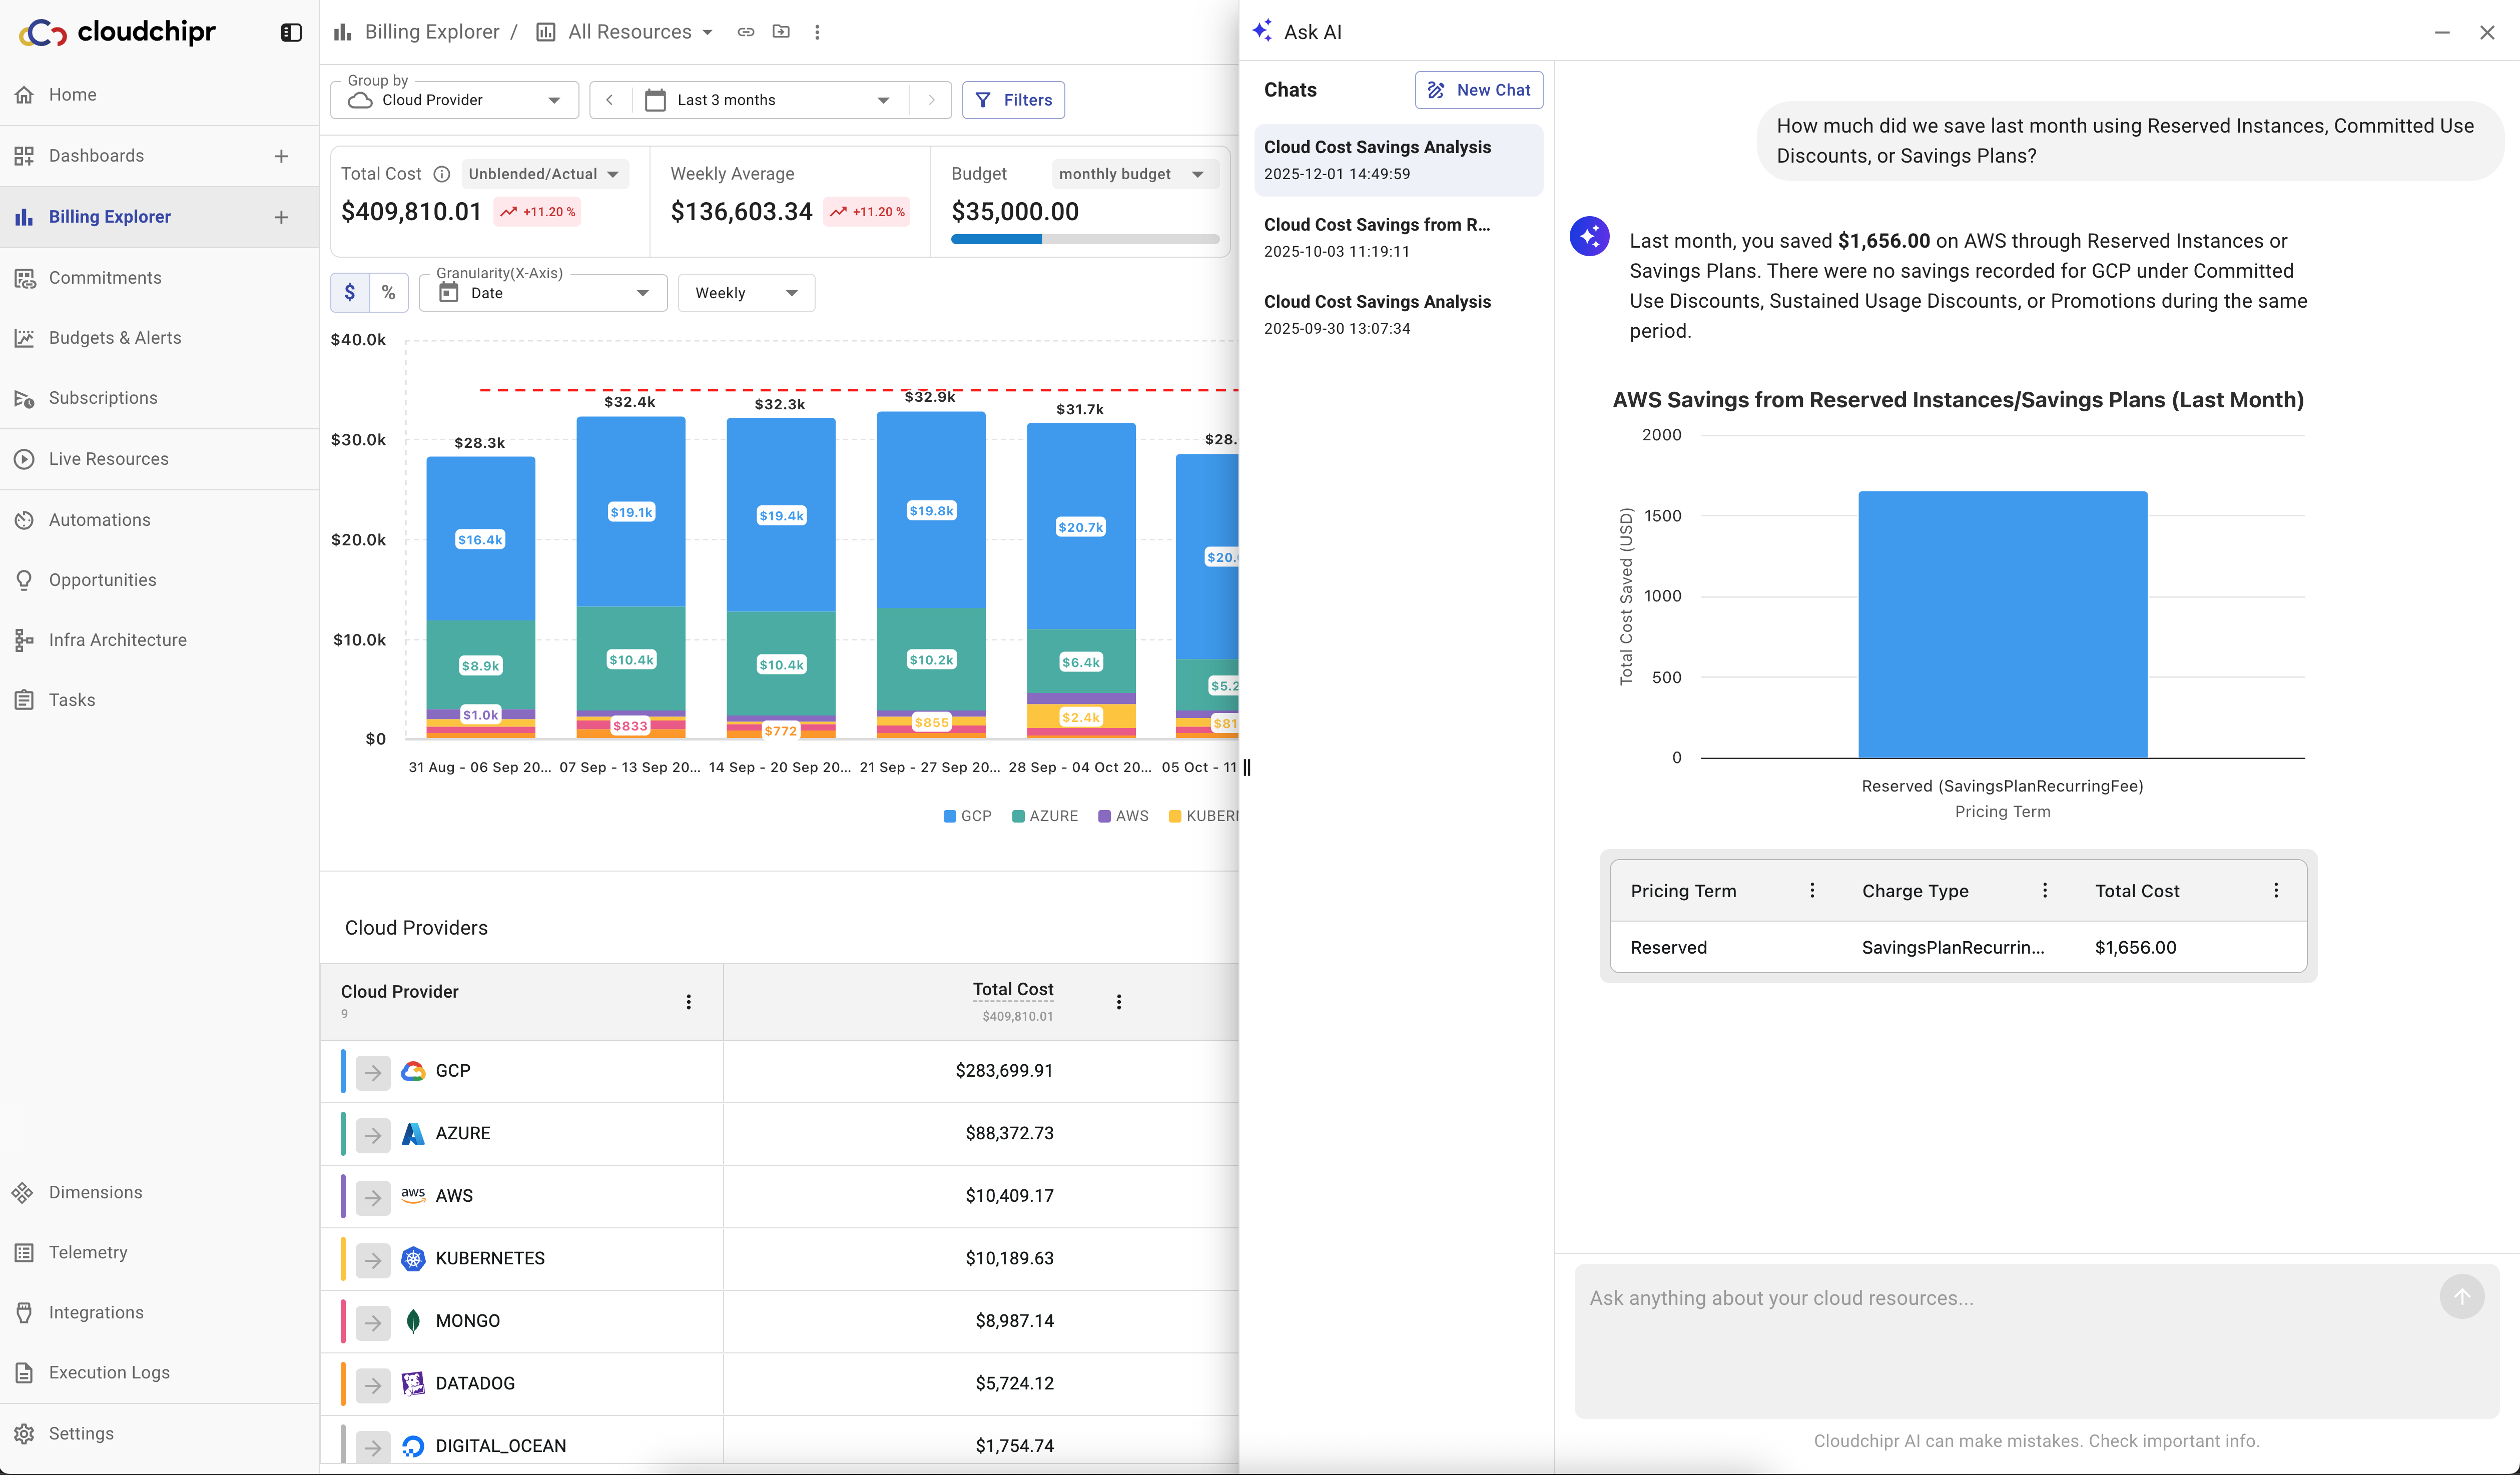Start a New Chat
The width and height of the screenshot is (2520, 1475).
[1478, 90]
